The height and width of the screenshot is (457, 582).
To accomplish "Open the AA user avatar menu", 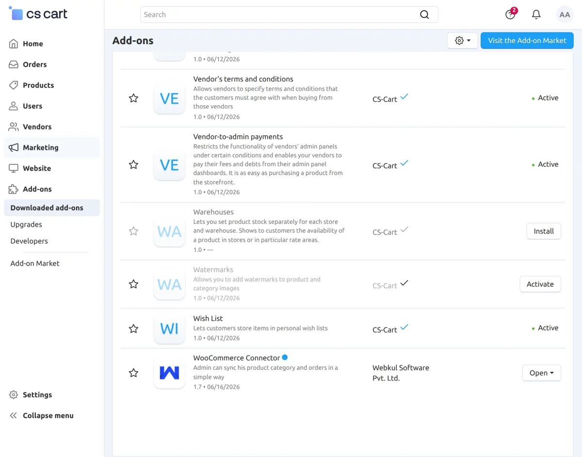I will 565,15.
